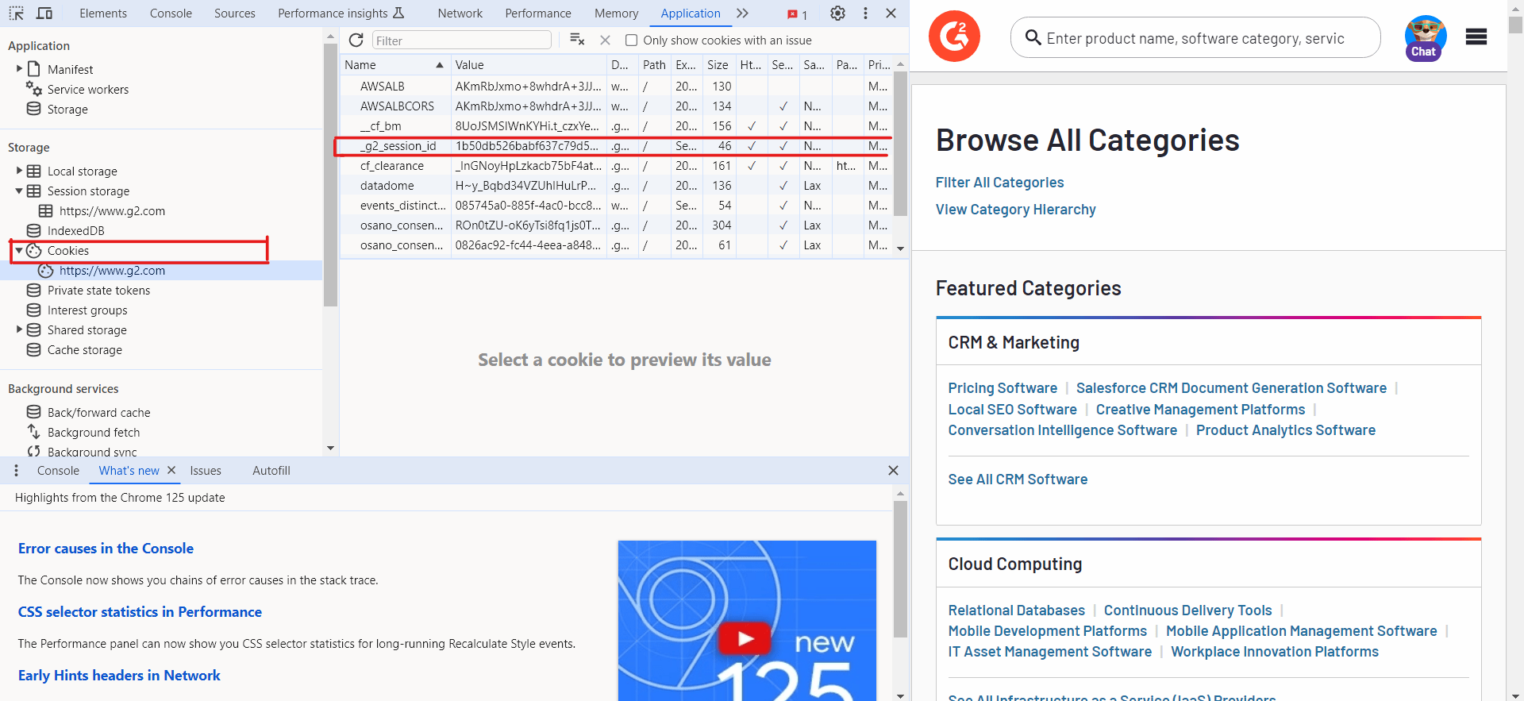Collapse the Cookies tree section

(x=19, y=251)
